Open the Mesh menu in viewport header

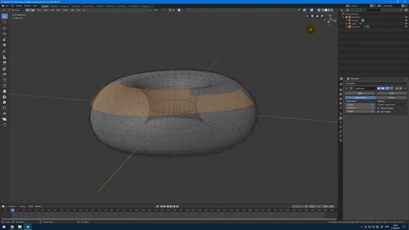(x=58, y=10)
